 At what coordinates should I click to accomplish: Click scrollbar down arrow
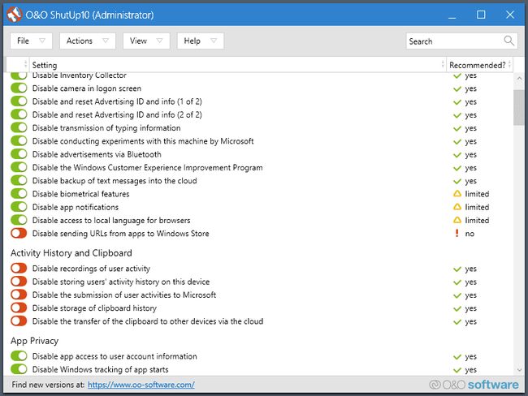coord(519,370)
